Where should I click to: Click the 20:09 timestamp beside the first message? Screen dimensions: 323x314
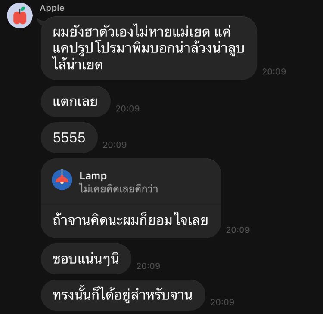(274, 71)
